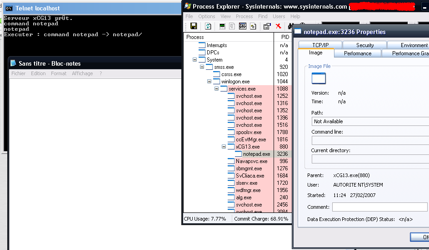Collapse the winlogon.exe tree node
The width and height of the screenshot is (429, 250).
click(x=210, y=81)
